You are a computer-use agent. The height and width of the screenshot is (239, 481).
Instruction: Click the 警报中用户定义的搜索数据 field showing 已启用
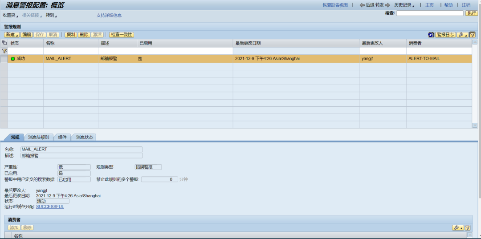(x=74, y=179)
